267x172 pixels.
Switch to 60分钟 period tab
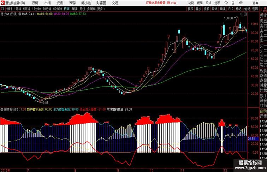point(57,9)
